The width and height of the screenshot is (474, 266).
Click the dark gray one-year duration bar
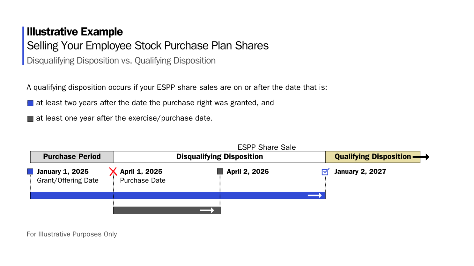click(154, 210)
